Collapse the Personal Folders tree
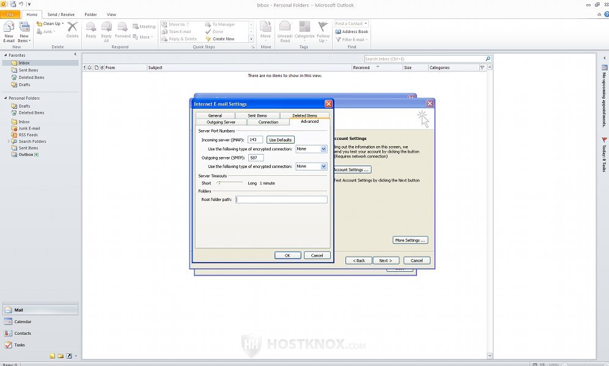This screenshot has height=366, width=609. (6, 98)
